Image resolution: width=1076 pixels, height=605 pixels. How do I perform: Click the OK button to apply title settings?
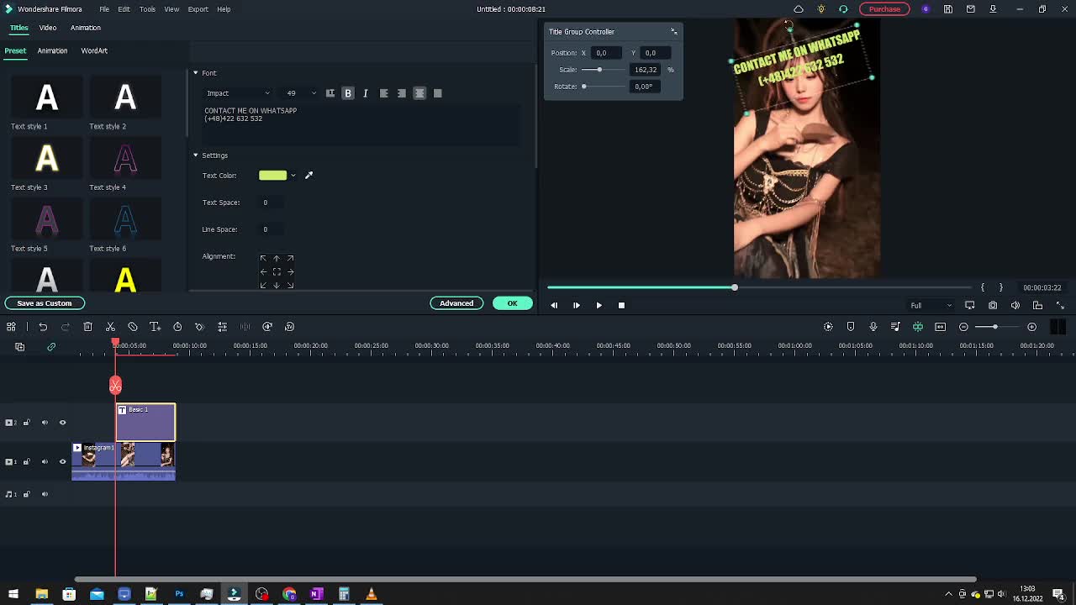pos(512,302)
